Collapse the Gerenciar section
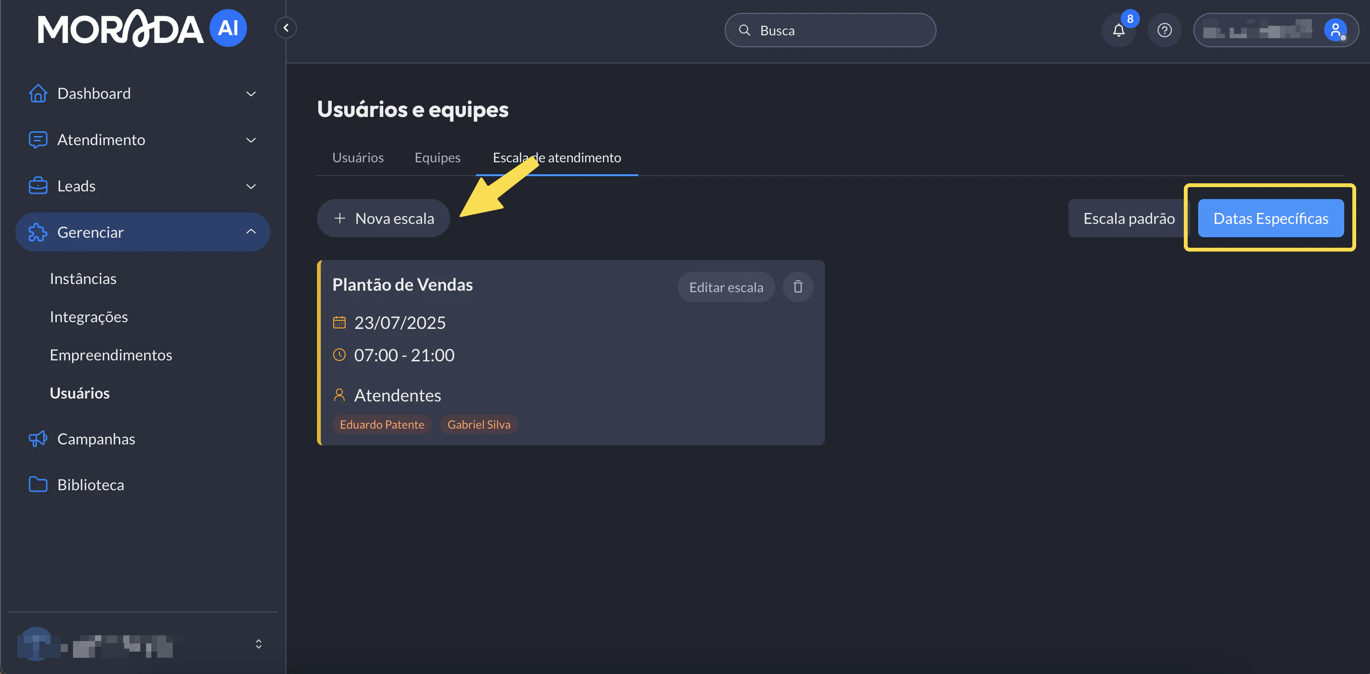Screen dimensions: 1370x674 pyautogui.click(x=251, y=232)
